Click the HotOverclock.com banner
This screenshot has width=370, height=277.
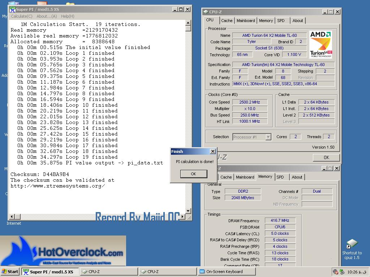(63, 251)
